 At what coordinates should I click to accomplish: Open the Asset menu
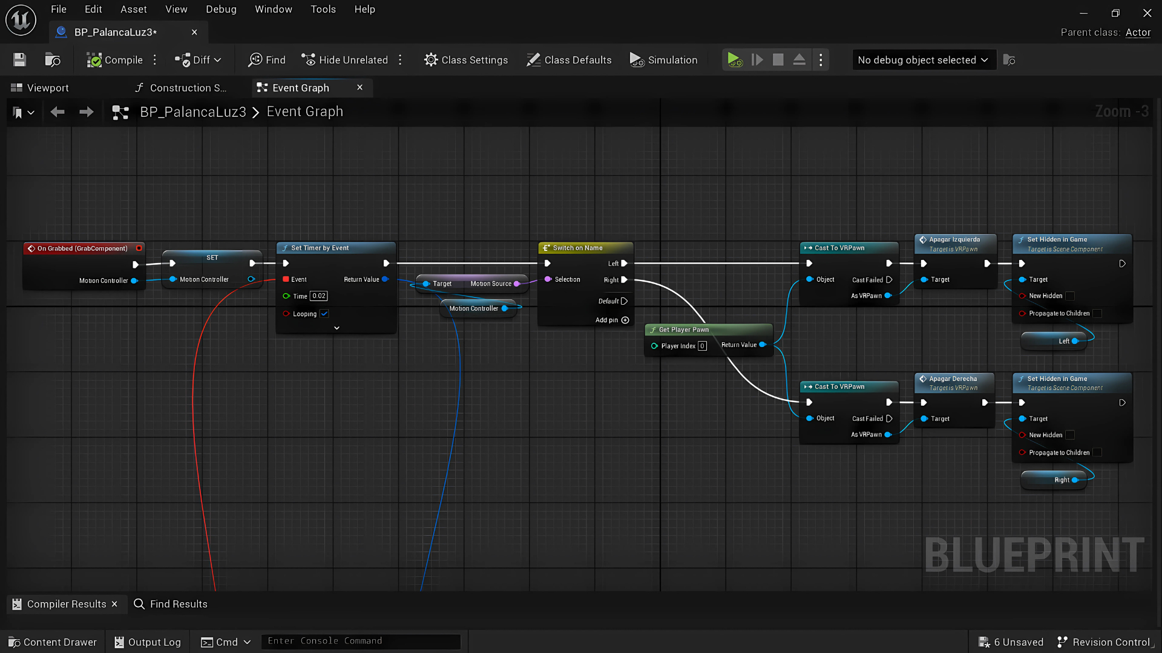[134, 9]
